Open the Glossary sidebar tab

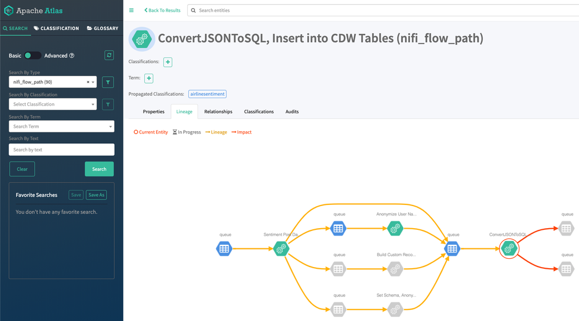[x=103, y=28]
